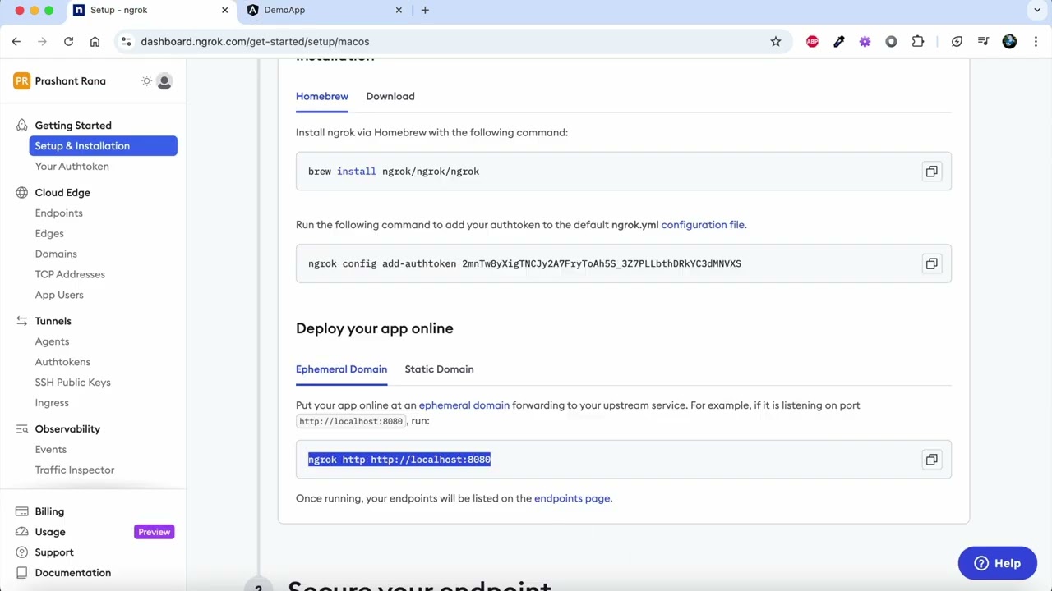Viewport: 1052px width, 591px height.
Task: Open the user account avatar menu
Action: click(164, 81)
